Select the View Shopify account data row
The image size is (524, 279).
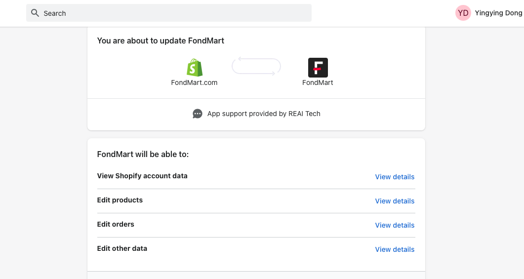(142, 176)
